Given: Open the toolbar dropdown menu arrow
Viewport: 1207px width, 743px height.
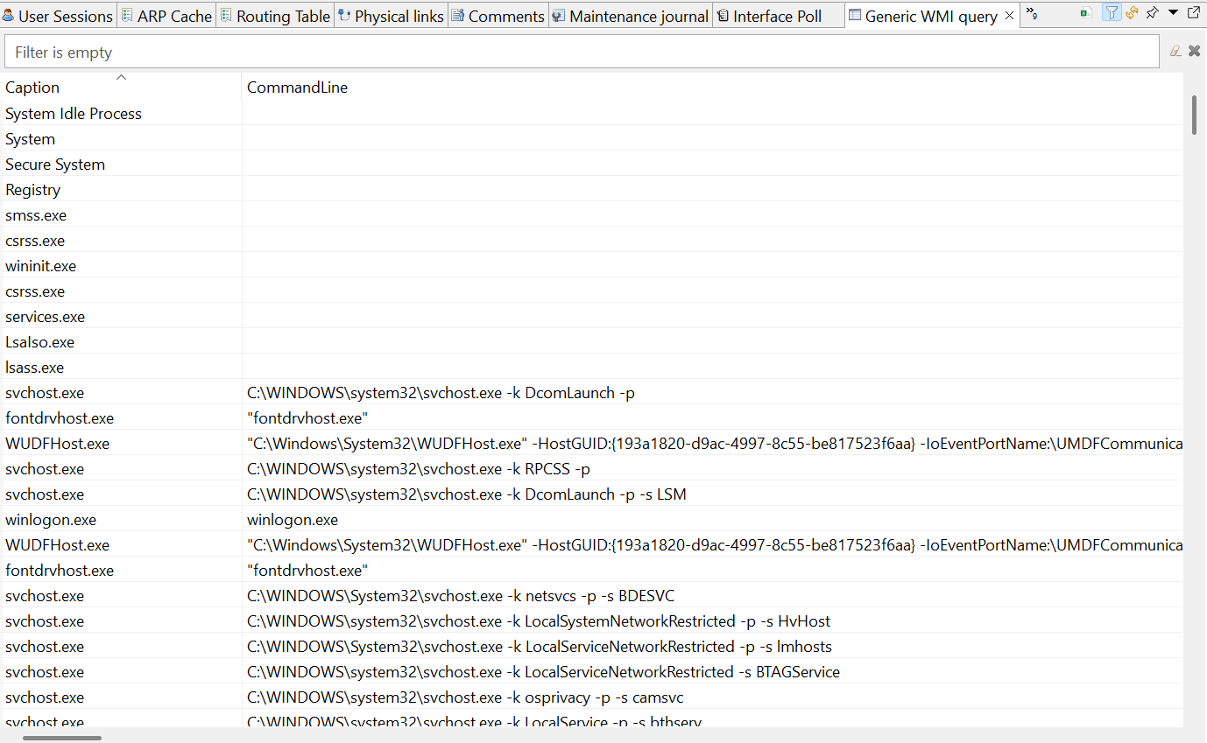Looking at the screenshot, I should click(x=1172, y=12).
